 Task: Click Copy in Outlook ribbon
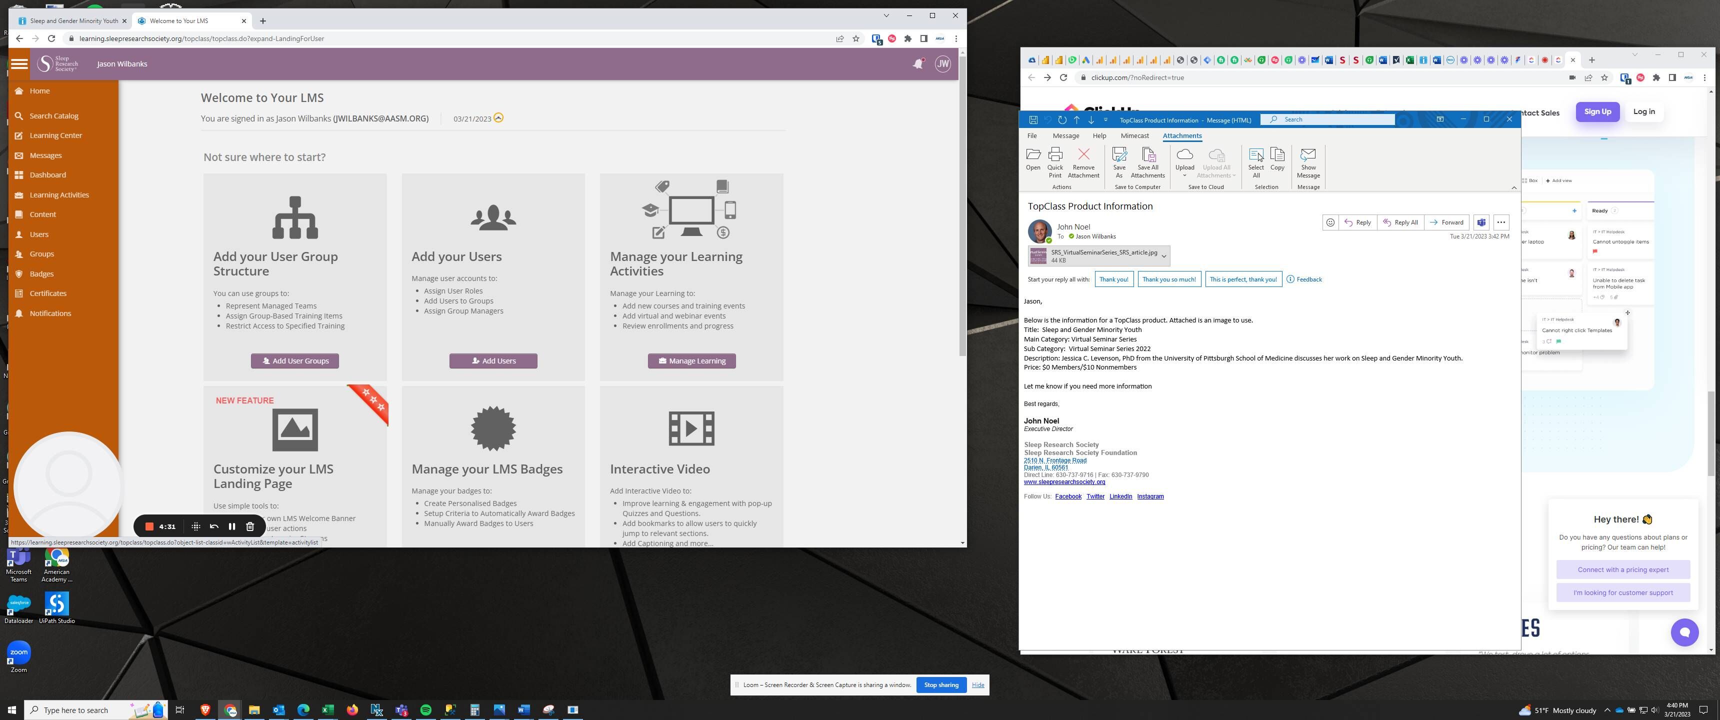click(1276, 159)
